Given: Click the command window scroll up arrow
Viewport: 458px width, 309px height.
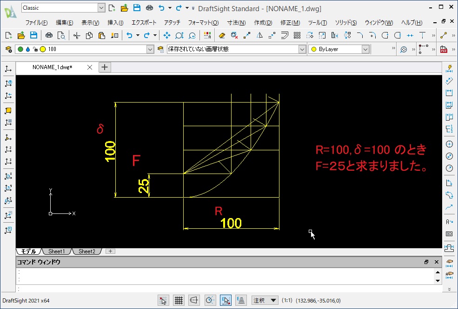Looking at the screenshot, I should click(438, 272).
